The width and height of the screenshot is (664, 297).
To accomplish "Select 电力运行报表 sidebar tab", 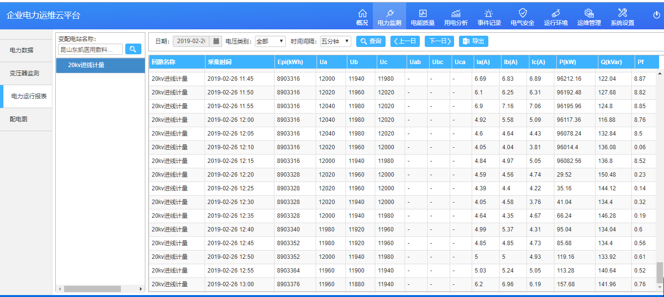I will coord(27,96).
